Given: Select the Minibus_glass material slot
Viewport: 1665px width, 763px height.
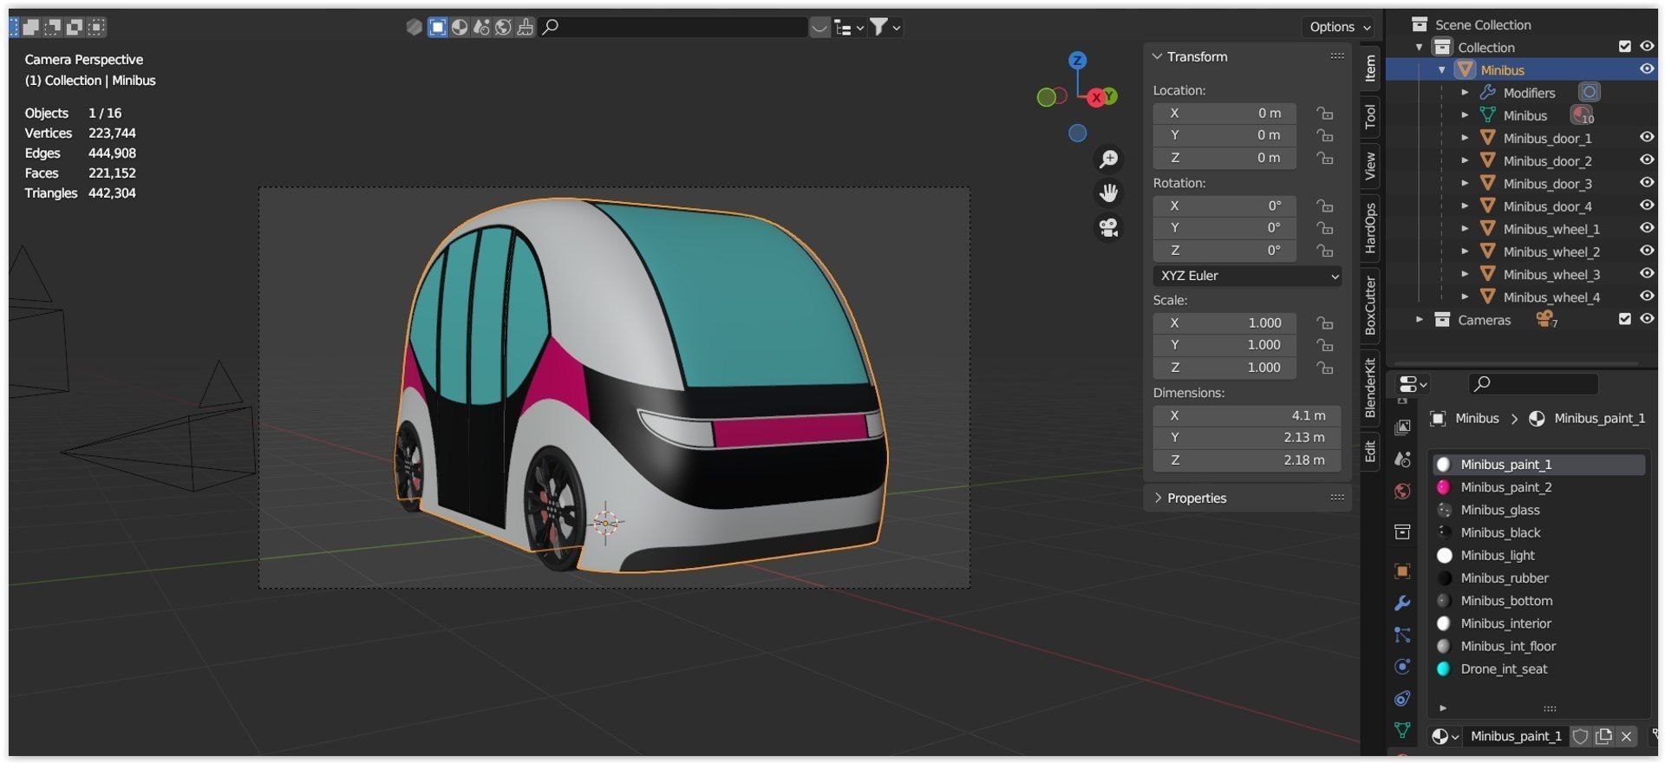Looking at the screenshot, I should pos(1538,510).
